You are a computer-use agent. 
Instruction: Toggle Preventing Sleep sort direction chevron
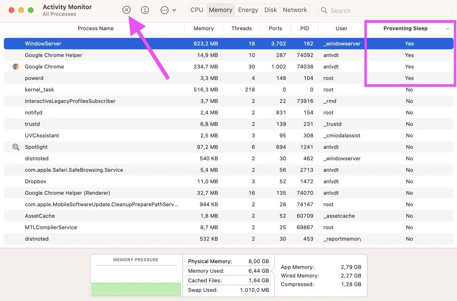coord(448,29)
